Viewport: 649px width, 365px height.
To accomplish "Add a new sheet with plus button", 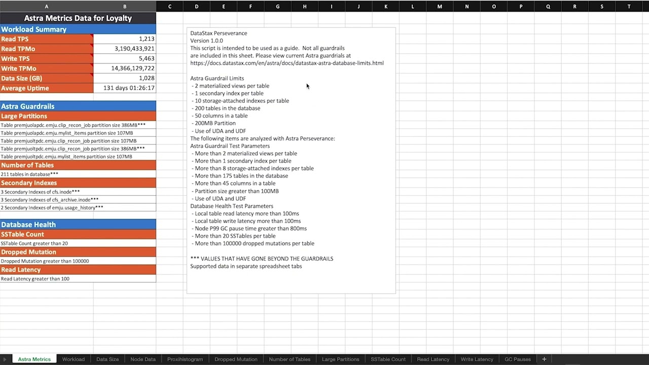I will point(544,359).
